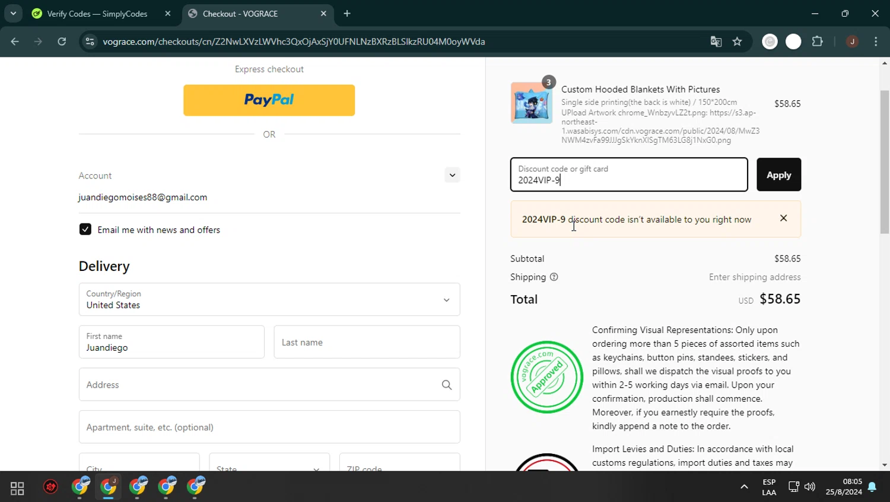Click the First name field

tap(171, 342)
